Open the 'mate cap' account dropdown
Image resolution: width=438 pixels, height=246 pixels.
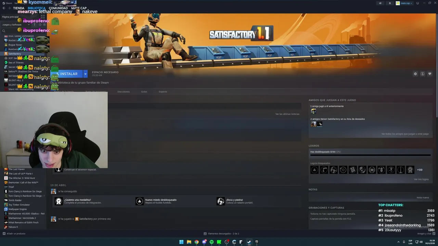pyautogui.click(x=404, y=3)
